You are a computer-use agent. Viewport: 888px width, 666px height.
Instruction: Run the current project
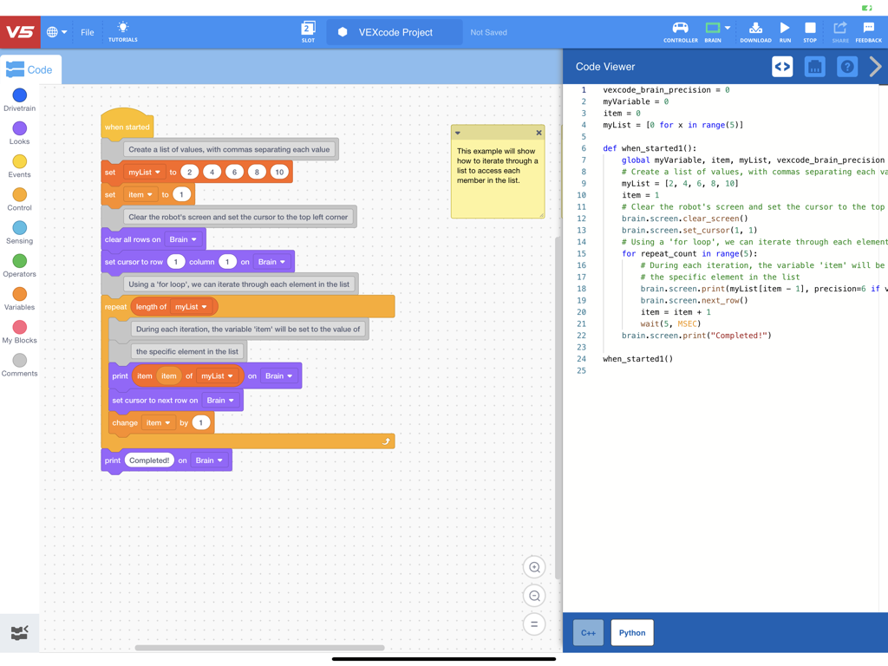pyautogui.click(x=784, y=30)
